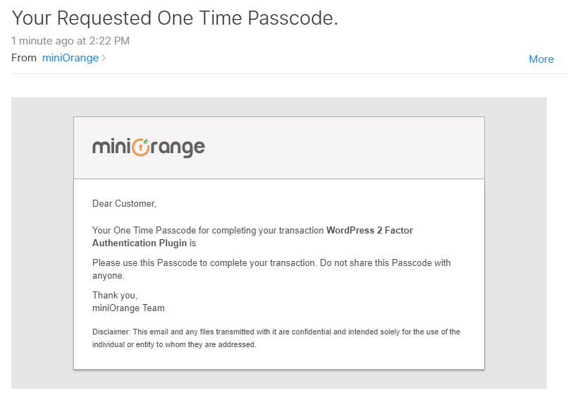This screenshot has height=405, width=568.
Task: Click the bold 'Authentication Plugin' text
Action: pos(140,243)
